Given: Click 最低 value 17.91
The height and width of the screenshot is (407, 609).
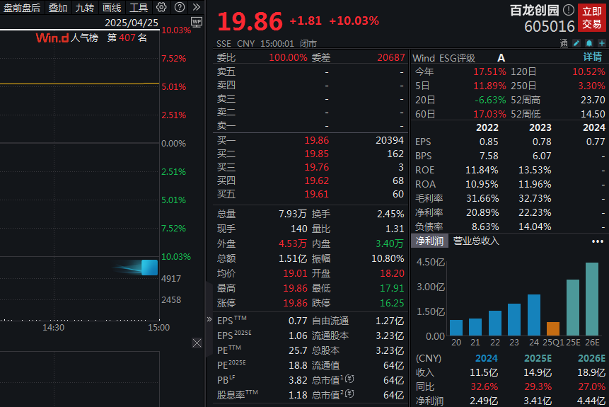Looking at the screenshot, I should click(x=392, y=288).
